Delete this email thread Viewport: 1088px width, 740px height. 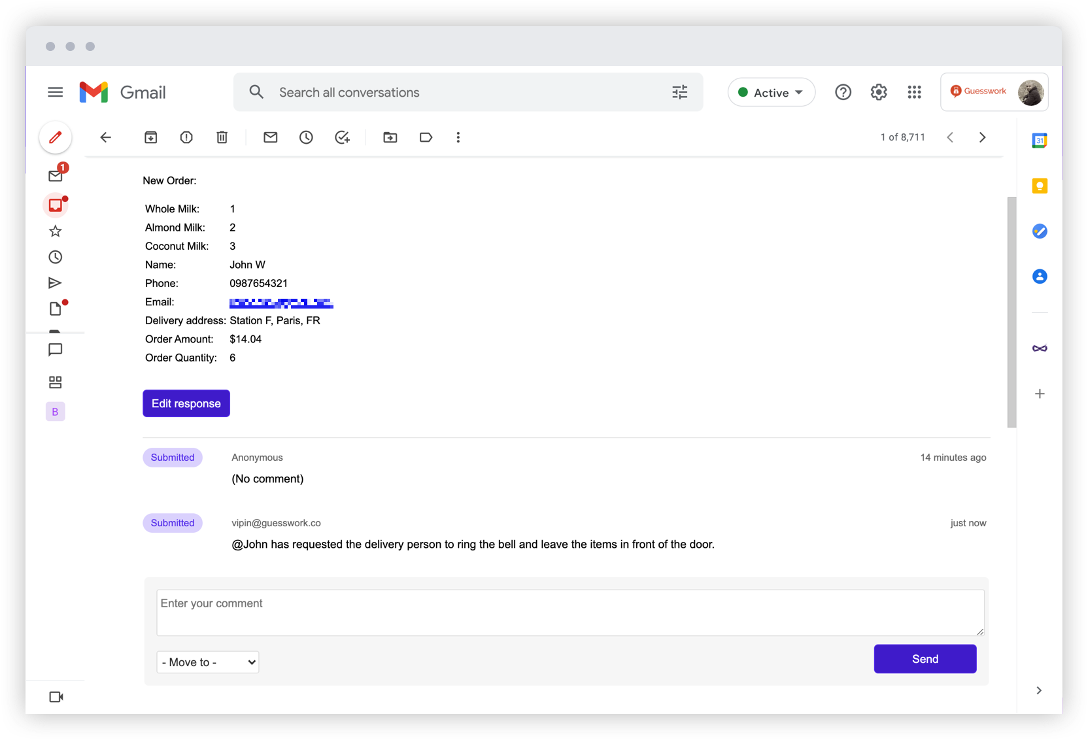coord(222,137)
